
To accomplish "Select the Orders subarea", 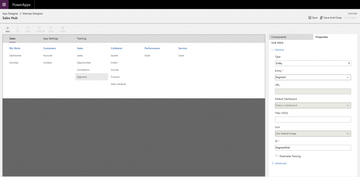I will pyautogui.click(x=114, y=63).
